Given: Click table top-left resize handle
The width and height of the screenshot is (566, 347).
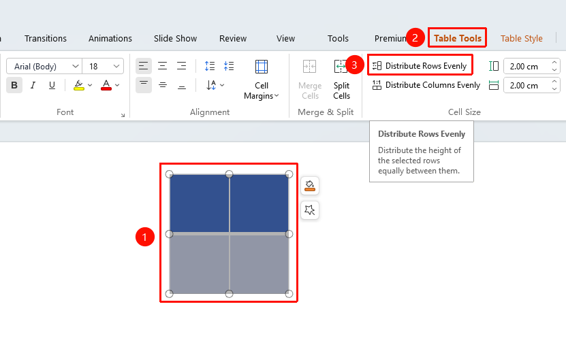Looking at the screenshot, I should coord(170,174).
